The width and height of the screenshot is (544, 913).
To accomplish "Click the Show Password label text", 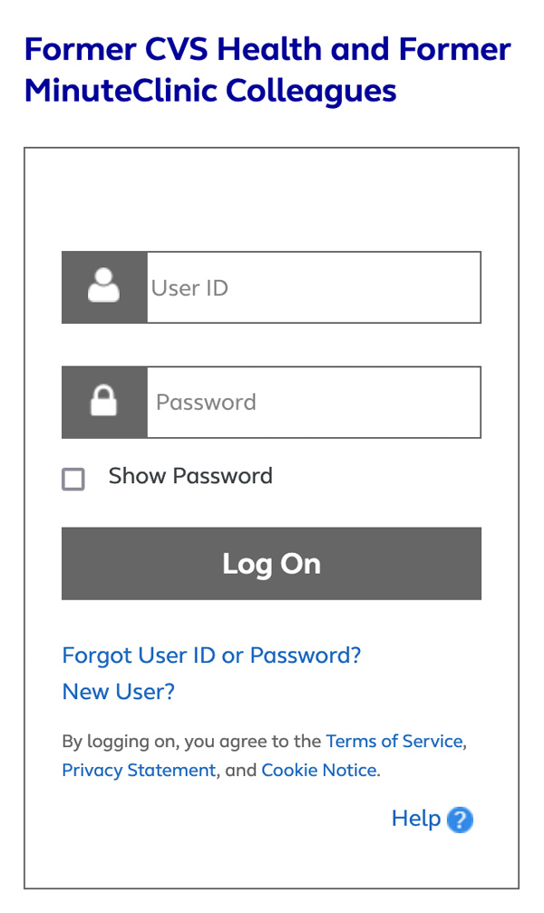I will click(x=190, y=476).
